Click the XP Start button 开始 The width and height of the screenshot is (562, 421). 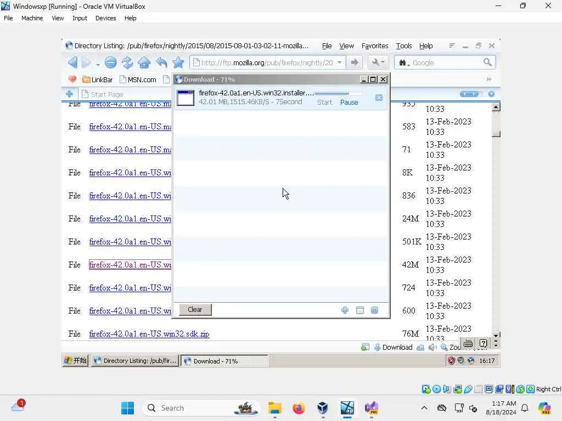click(x=75, y=361)
